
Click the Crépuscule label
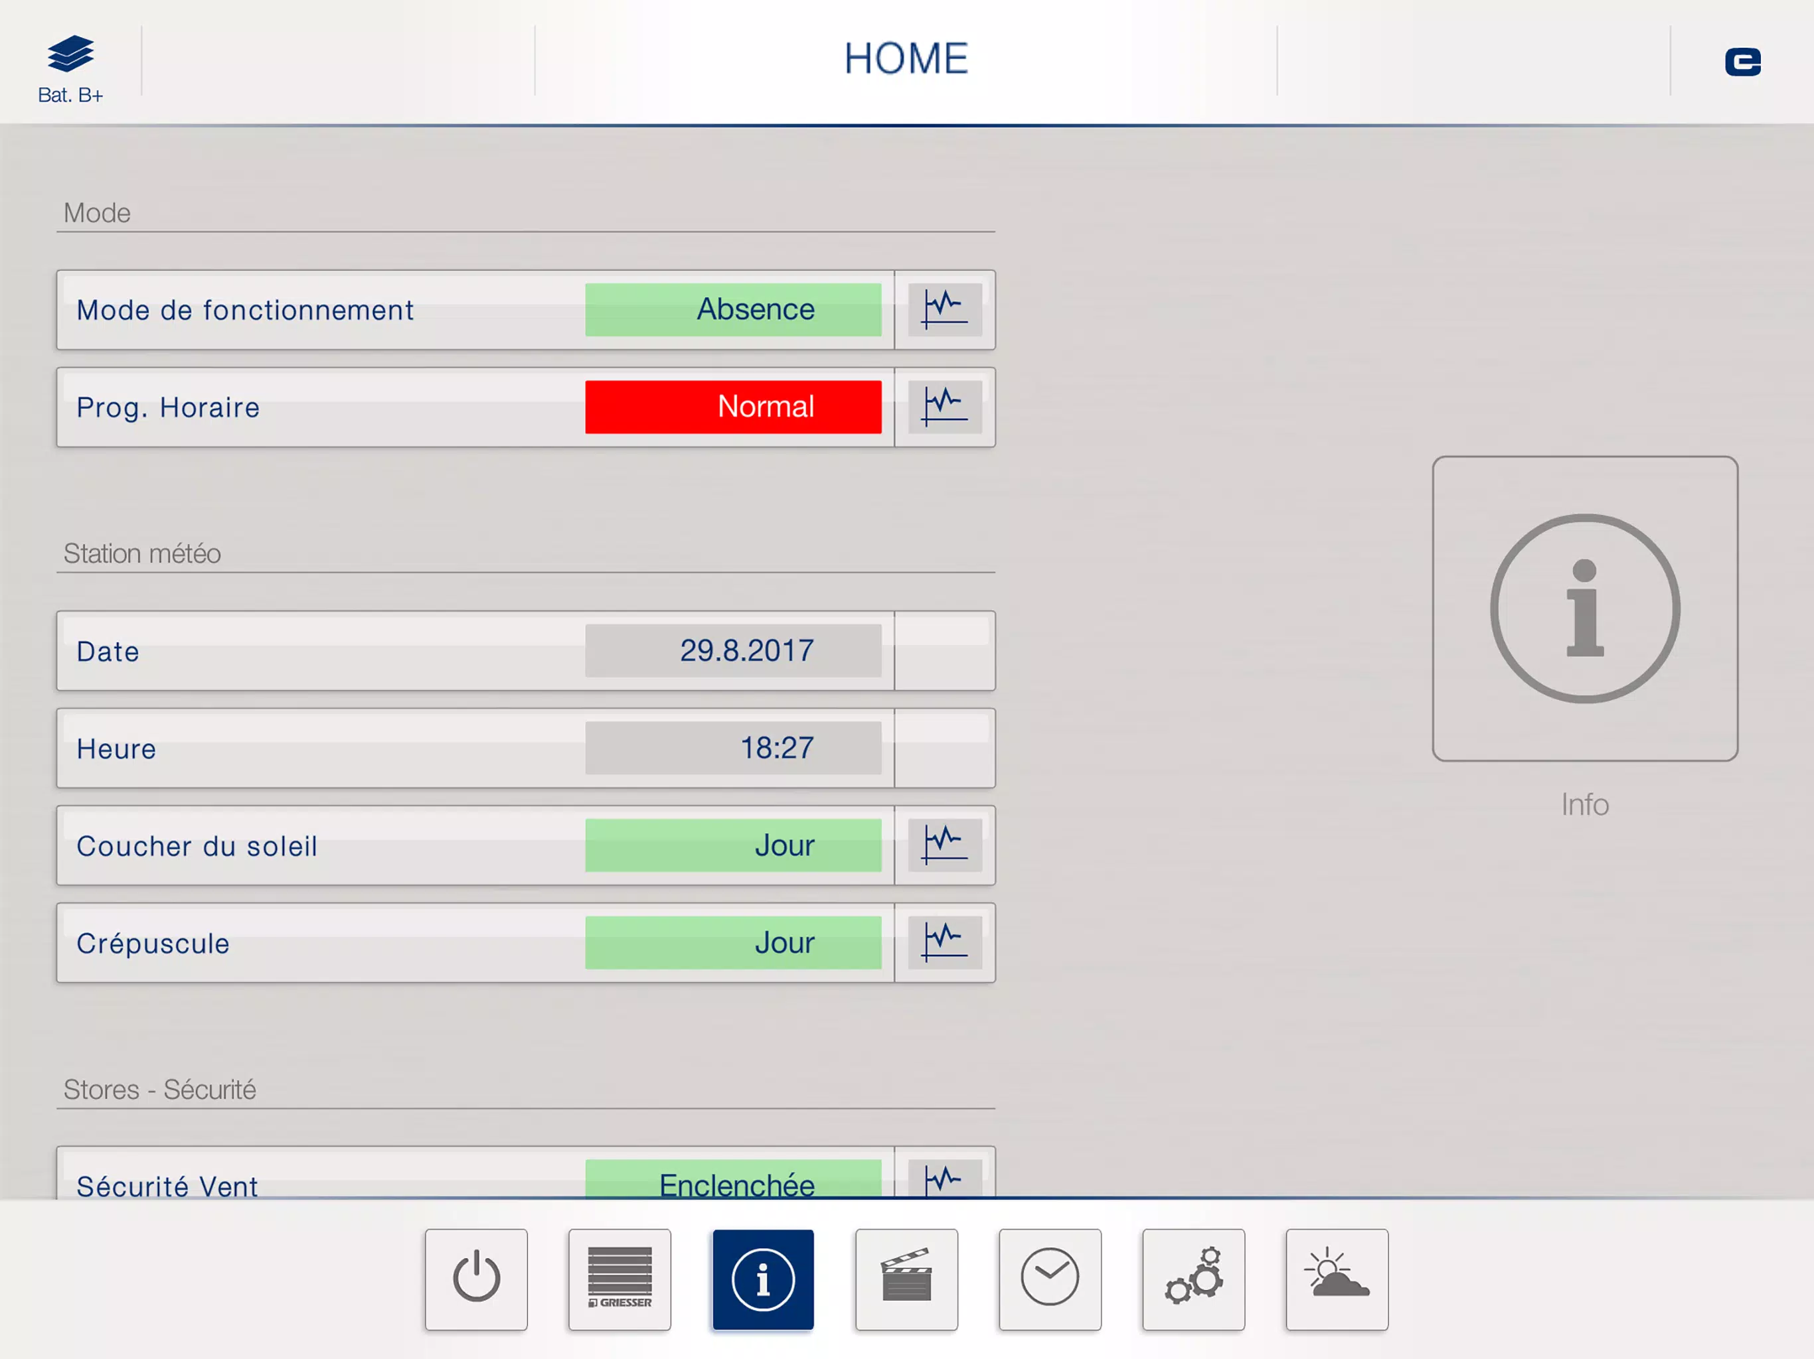pos(153,944)
